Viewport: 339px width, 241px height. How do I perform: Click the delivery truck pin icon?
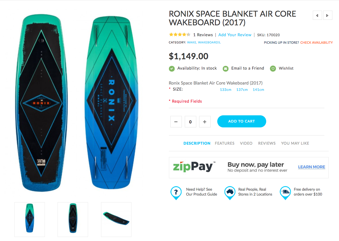(x=285, y=193)
